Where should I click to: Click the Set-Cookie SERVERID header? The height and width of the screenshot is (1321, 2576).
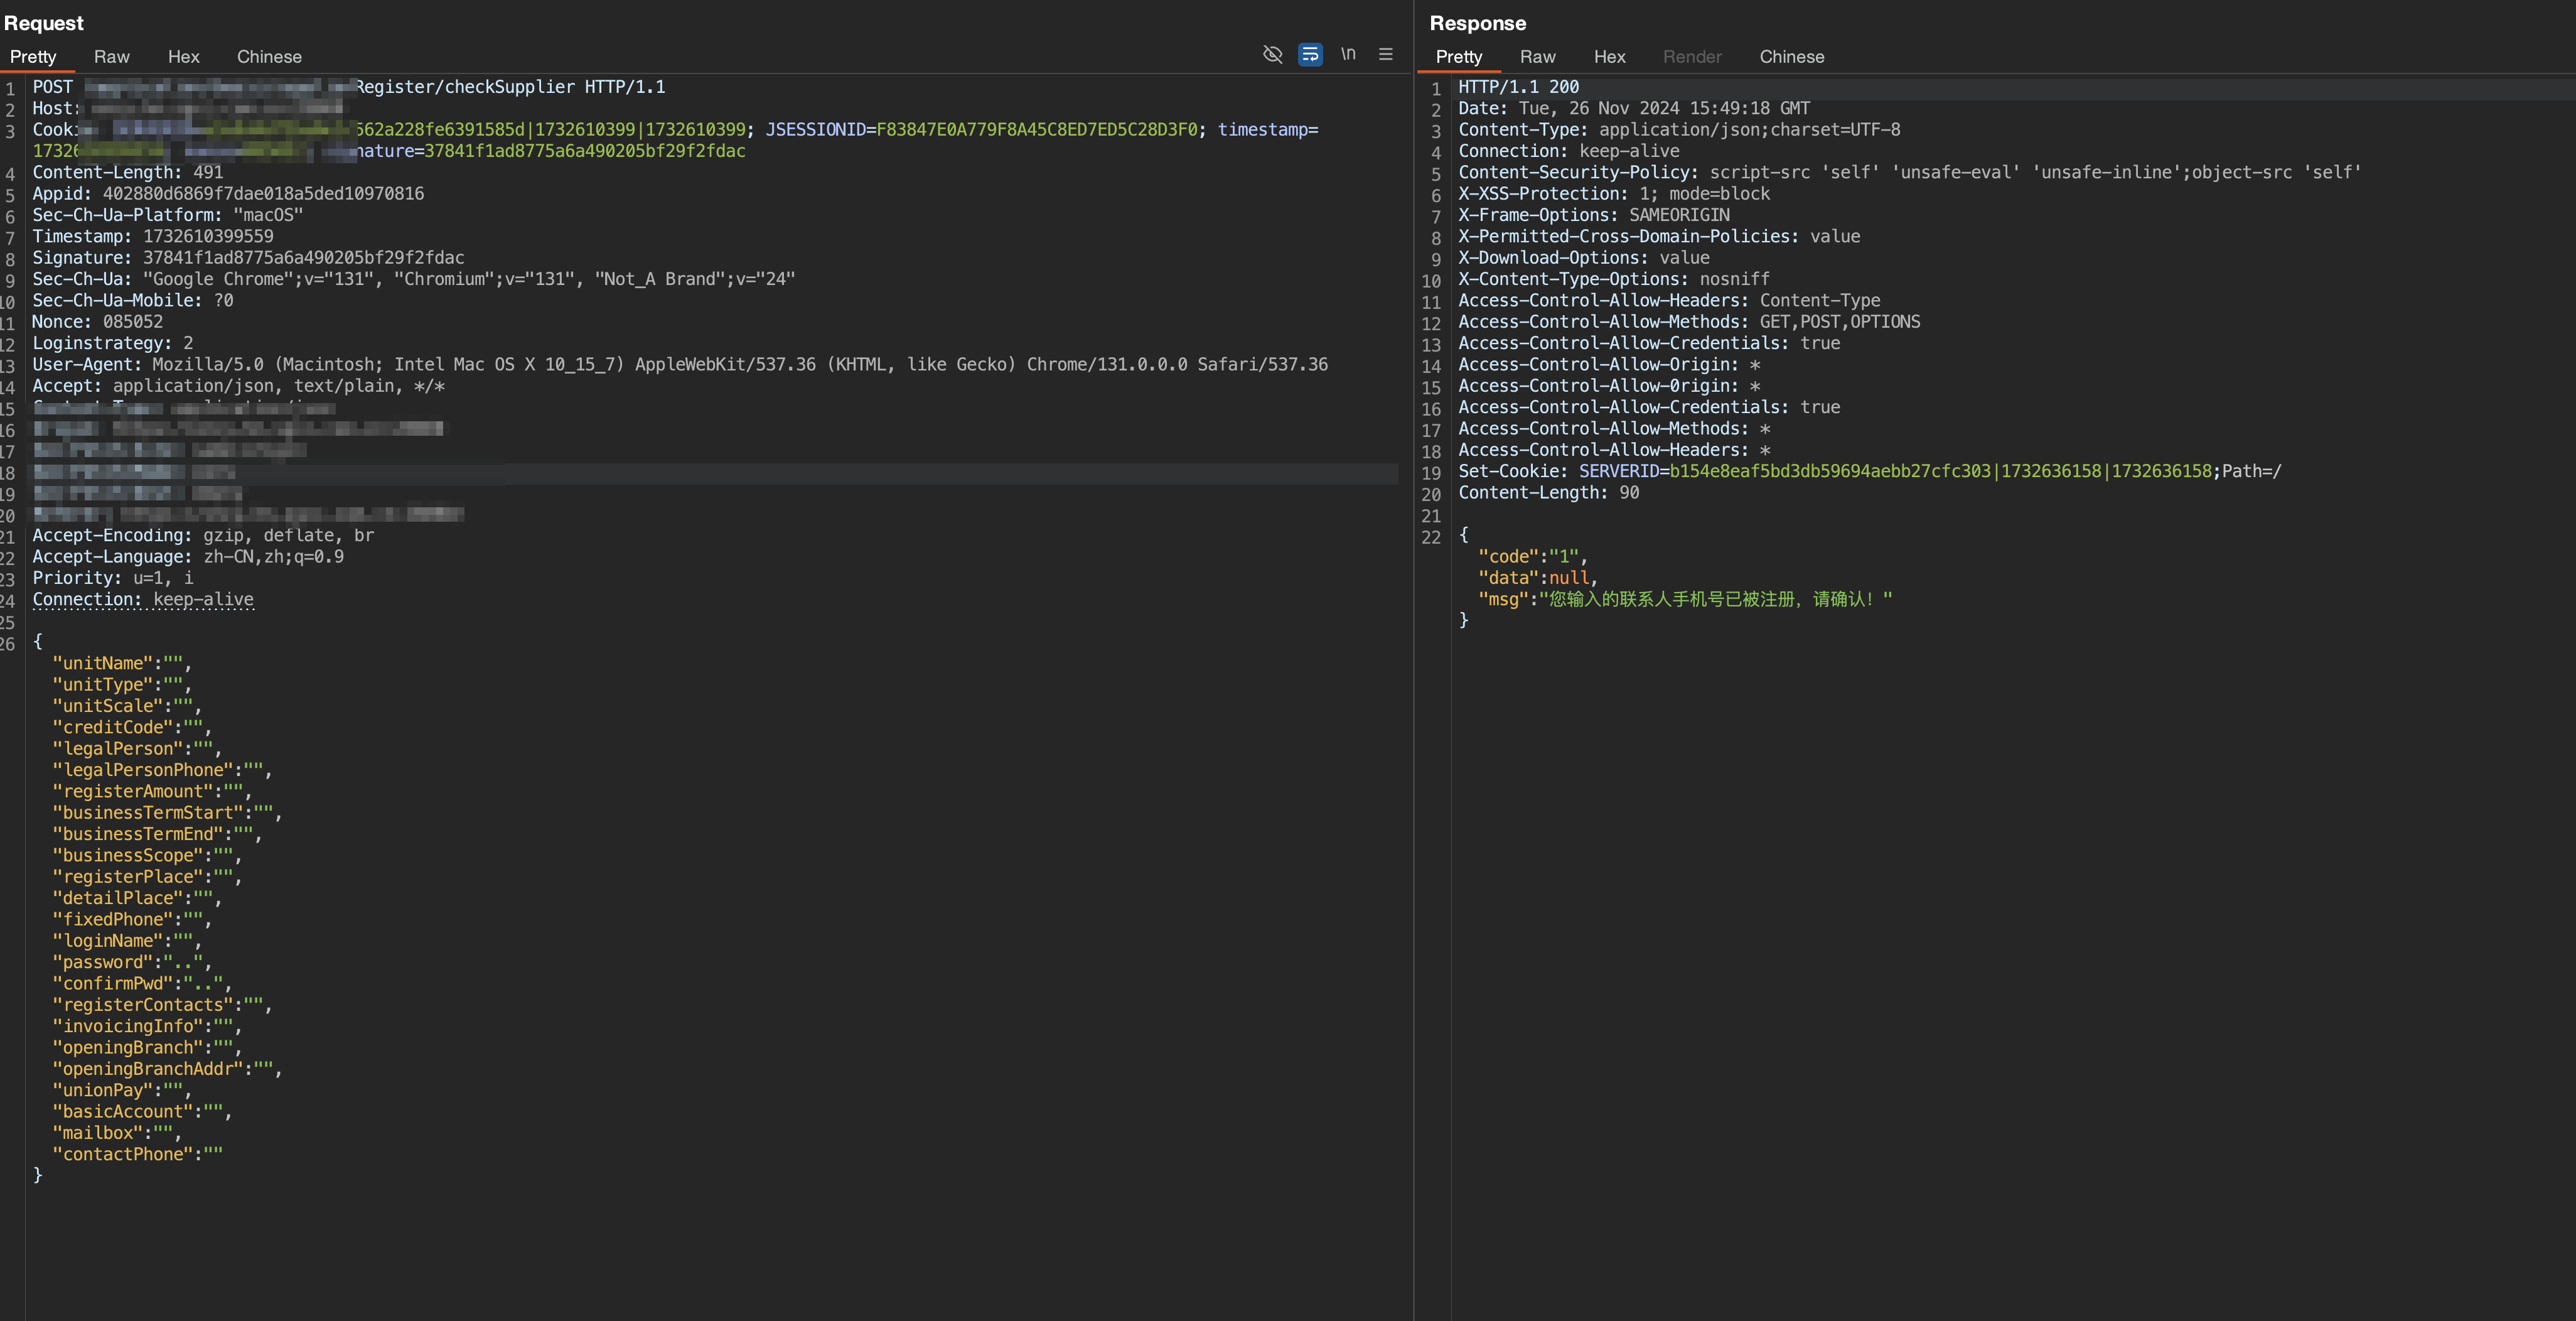(x=1870, y=472)
